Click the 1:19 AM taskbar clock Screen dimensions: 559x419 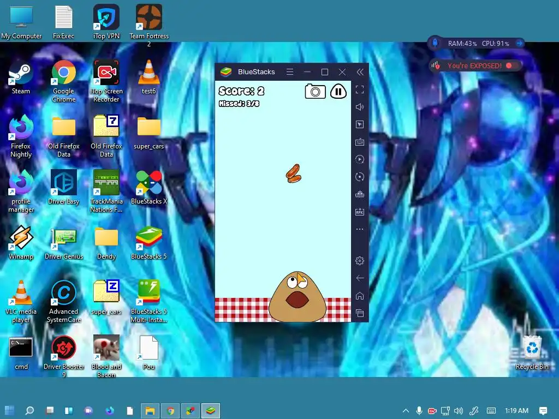click(516, 411)
